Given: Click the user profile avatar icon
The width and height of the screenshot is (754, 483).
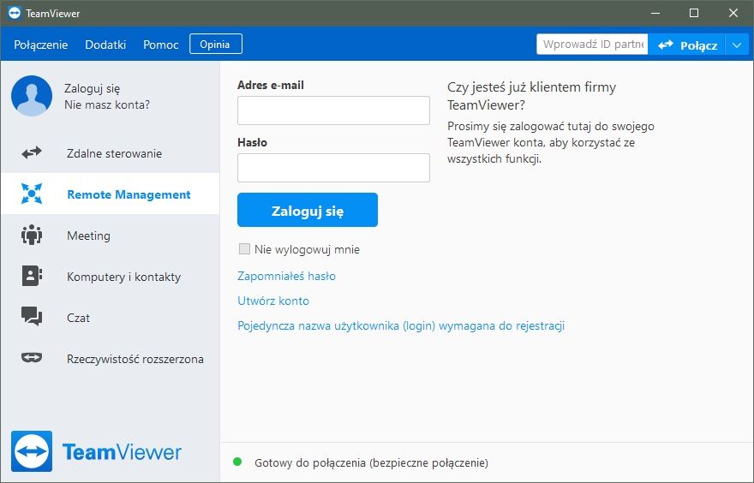Looking at the screenshot, I should 32,96.
